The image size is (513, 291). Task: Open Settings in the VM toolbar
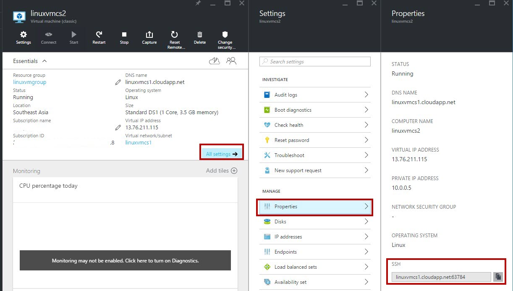coord(24,37)
